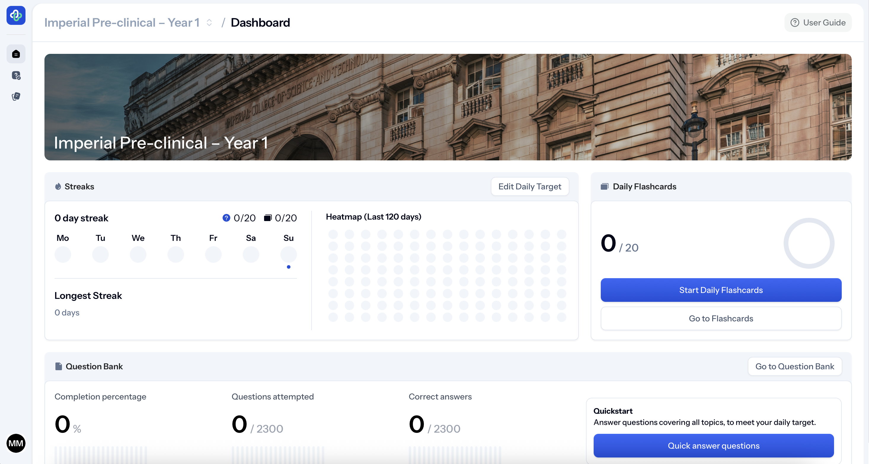Expand the course selector chevron

tap(209, 22)
